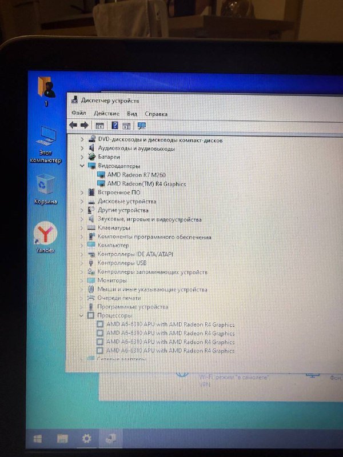This screenshot has height=457, width=343.
Task: Click the processor icon beside Процессоры
Action: 91,315
